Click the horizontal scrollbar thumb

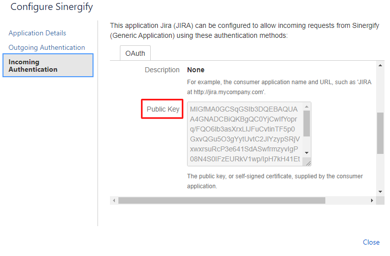tap(222, 200)
